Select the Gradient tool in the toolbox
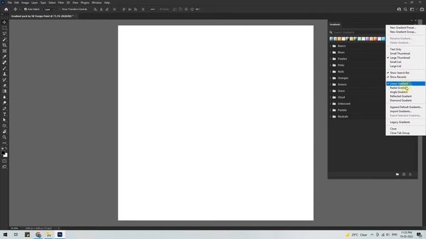 [5, 92]
